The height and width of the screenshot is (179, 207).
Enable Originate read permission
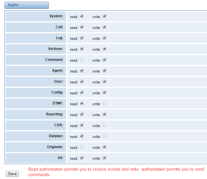pos(82,147)
